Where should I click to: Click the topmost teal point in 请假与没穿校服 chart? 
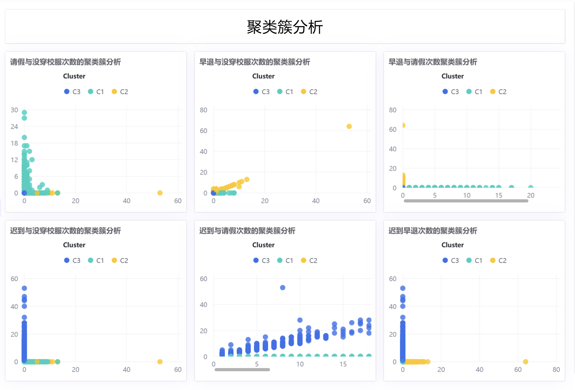24,113
